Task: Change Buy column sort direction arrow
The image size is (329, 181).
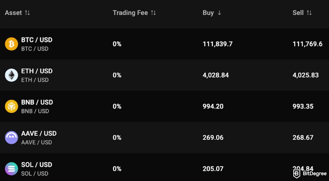Action: pos(219,13)
